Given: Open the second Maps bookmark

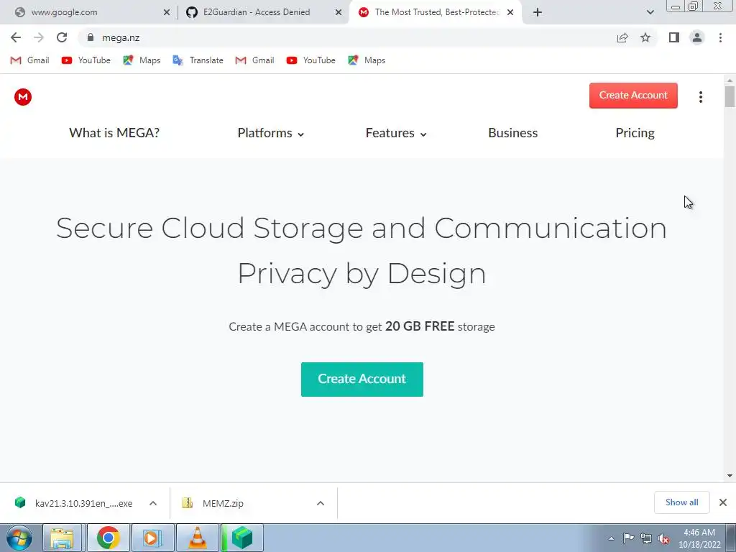Looking at the screenshot, I should click(366, 60).
